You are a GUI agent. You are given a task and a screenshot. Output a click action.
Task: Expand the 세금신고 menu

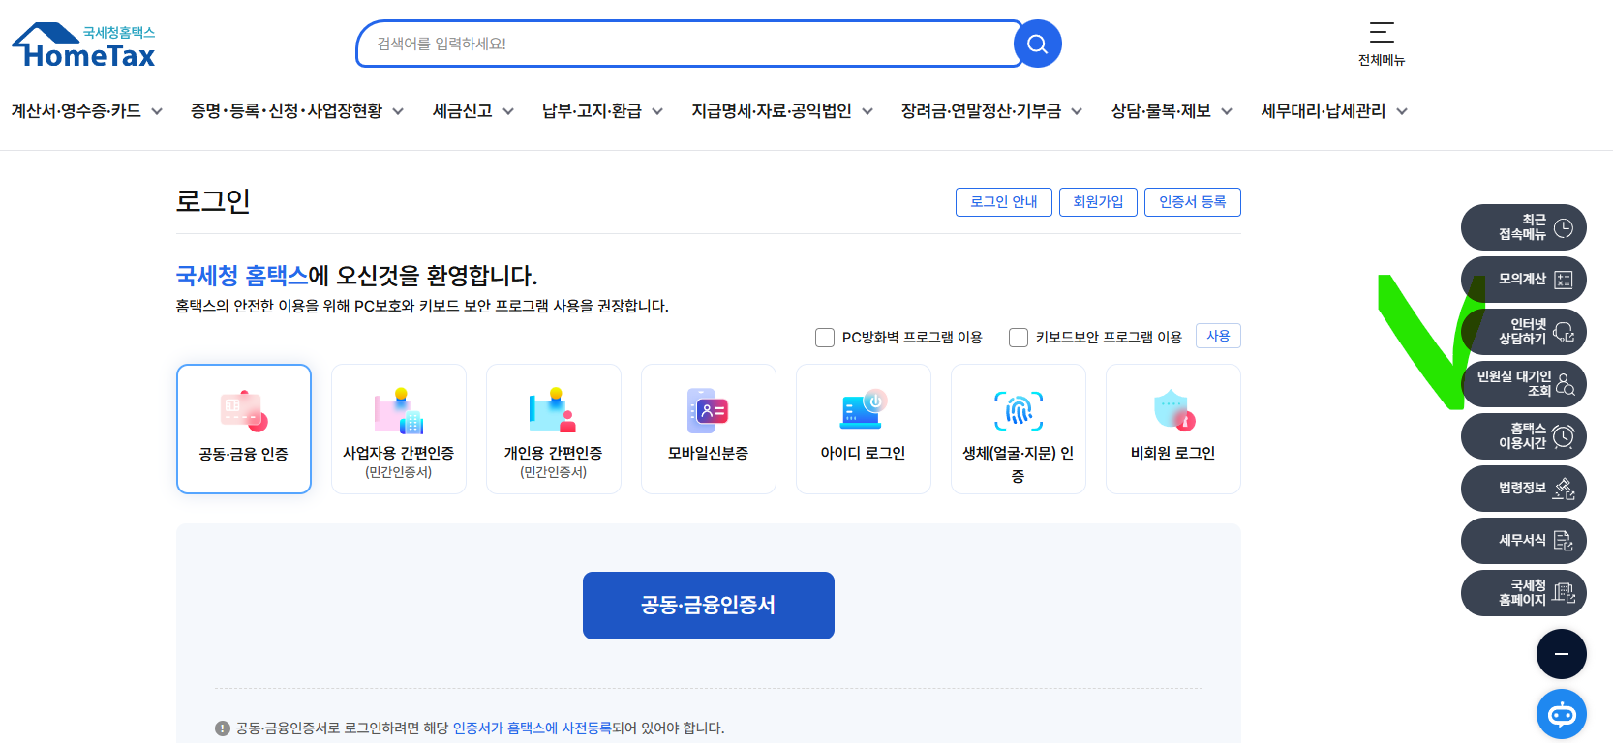pos(473,111)
